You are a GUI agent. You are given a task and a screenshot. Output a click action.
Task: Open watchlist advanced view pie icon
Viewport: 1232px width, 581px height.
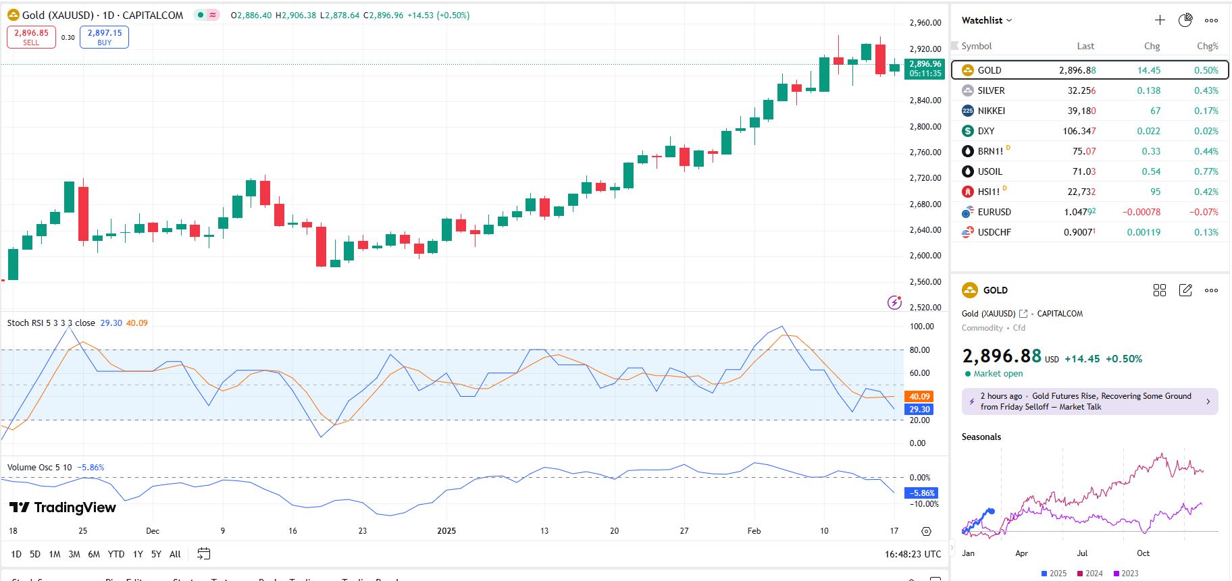click(x=1185, y=20)
